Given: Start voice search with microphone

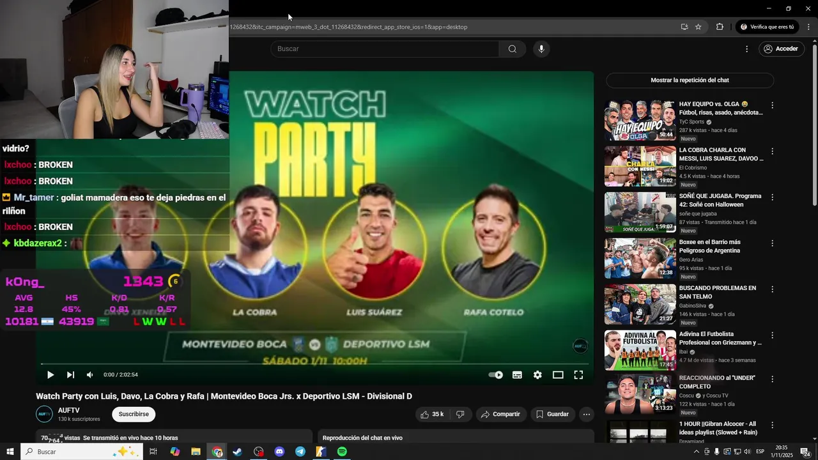Looking at the screenshot, I should click(x=541, y=49).
